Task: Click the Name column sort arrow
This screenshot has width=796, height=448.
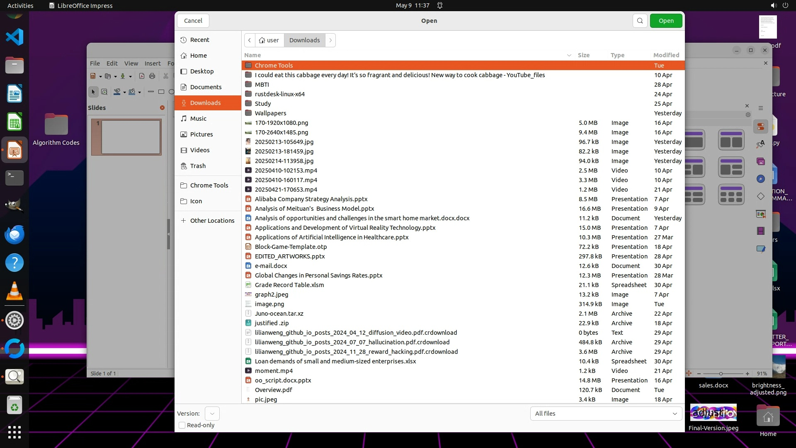Action: click(x=569, y=55)
